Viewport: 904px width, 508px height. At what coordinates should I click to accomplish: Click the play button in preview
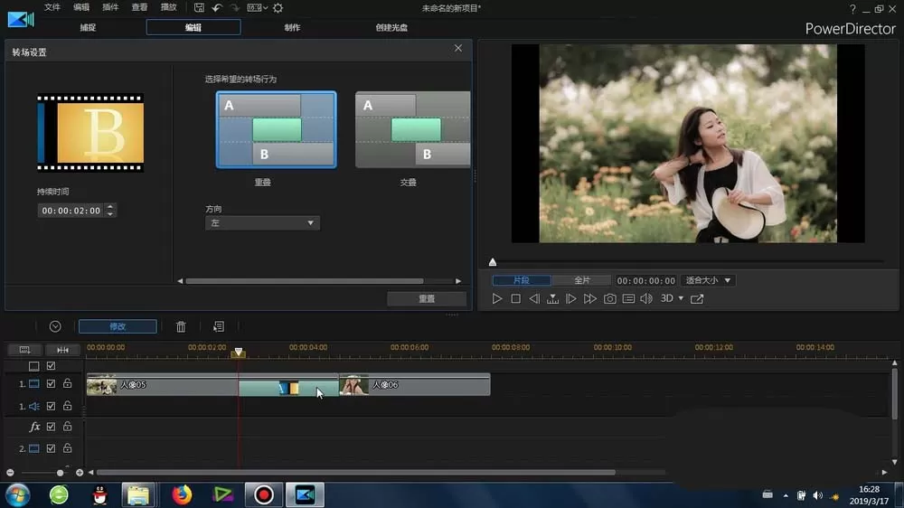497,298
